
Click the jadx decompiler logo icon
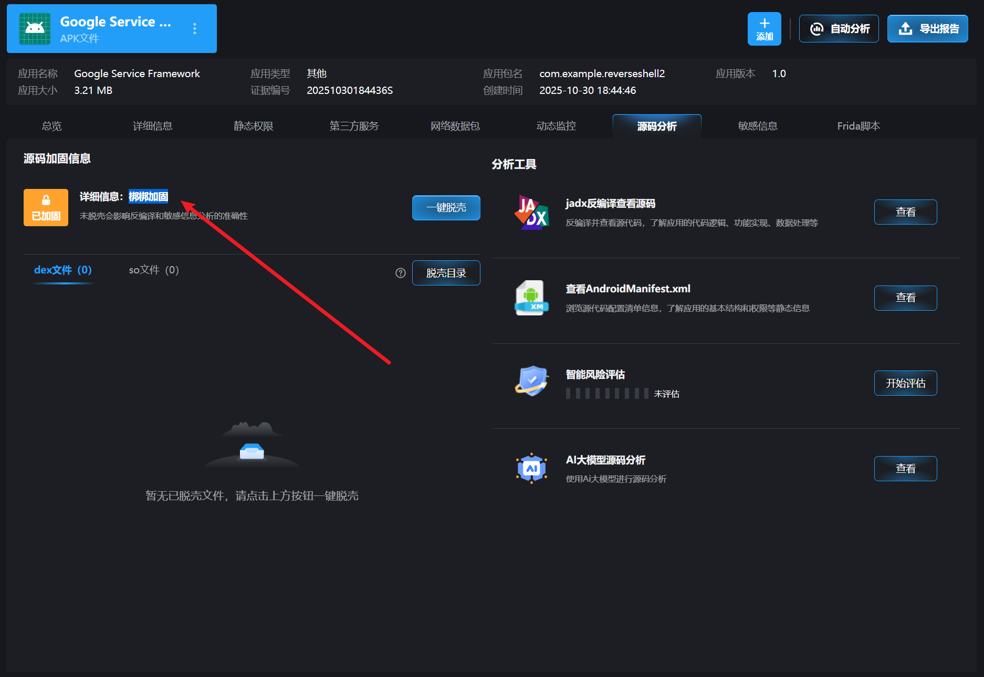[x=531, y=213]
